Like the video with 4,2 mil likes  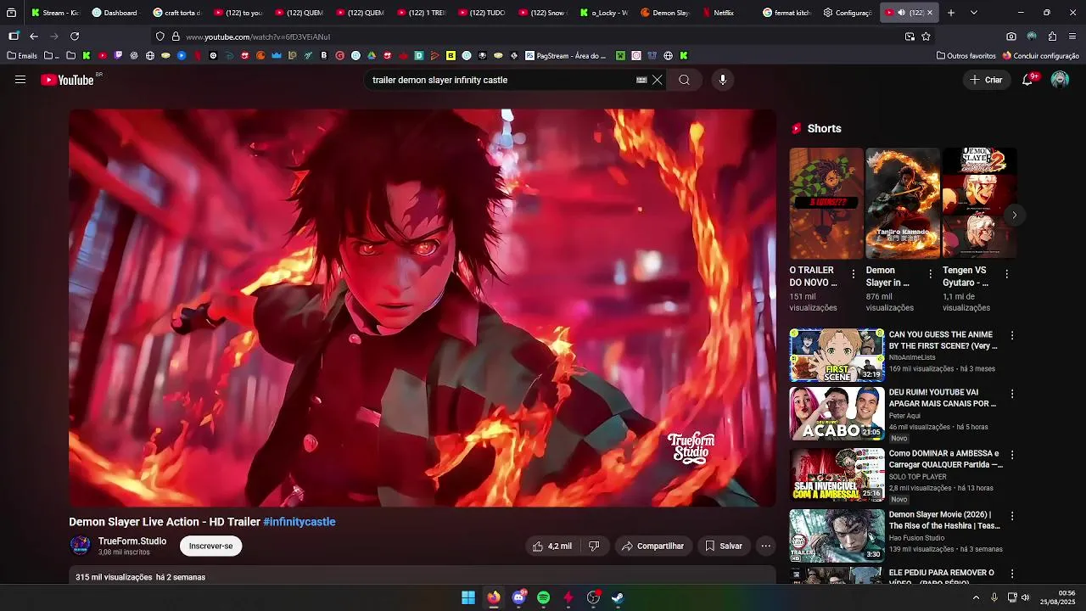click(551, 547)
